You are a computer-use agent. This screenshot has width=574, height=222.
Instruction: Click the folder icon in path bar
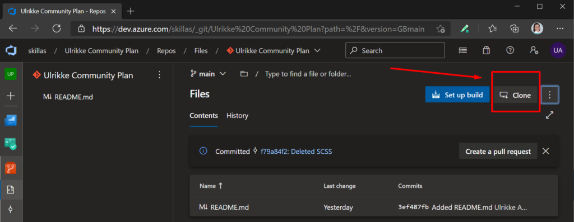click(244, 74)
